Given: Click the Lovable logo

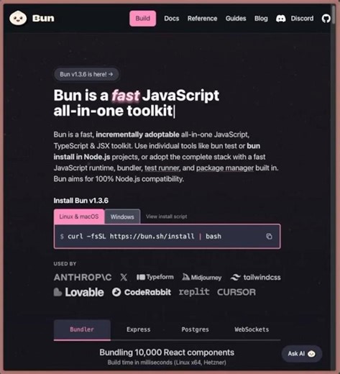Looking at the screenshot, I should pyautogui.click(x=79, y=292).
